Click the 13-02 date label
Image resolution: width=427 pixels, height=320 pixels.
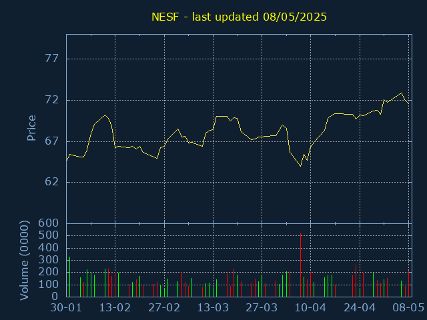[115, 308]
